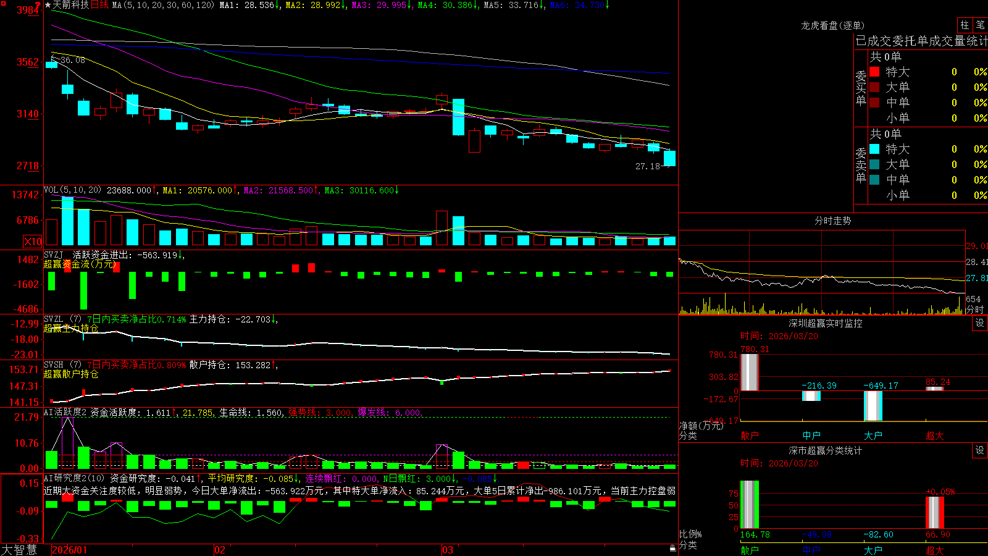Click the 中户 -216.39 bar
Screen dimensions: 988x556
(811, 396)
